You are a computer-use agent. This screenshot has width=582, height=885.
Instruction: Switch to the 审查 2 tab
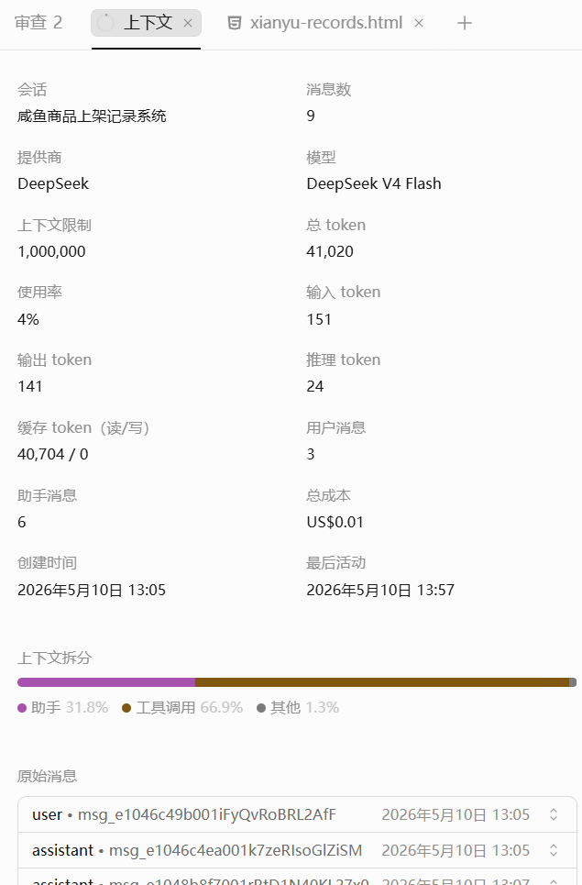point(38,23)
